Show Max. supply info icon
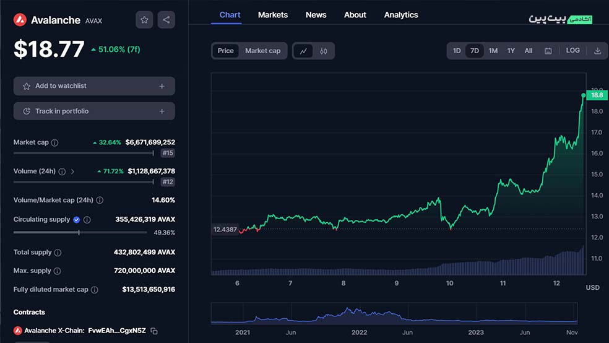This screenshot has height=343, width=609. tap(57, 271)
